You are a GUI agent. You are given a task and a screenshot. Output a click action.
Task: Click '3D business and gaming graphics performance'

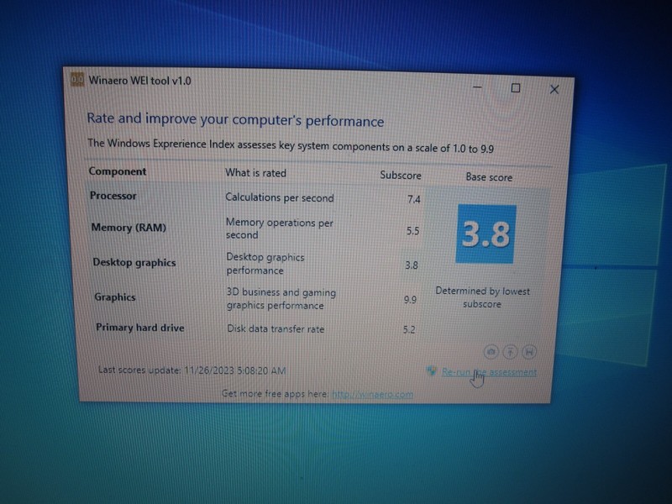(x=281, y=299)
